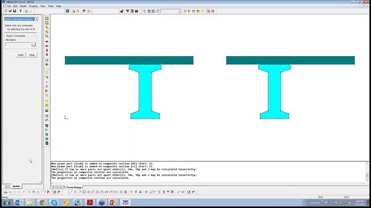This screenshot has height=208, width=371.
Task: Click the Apply button
Action: click(21, 55)
